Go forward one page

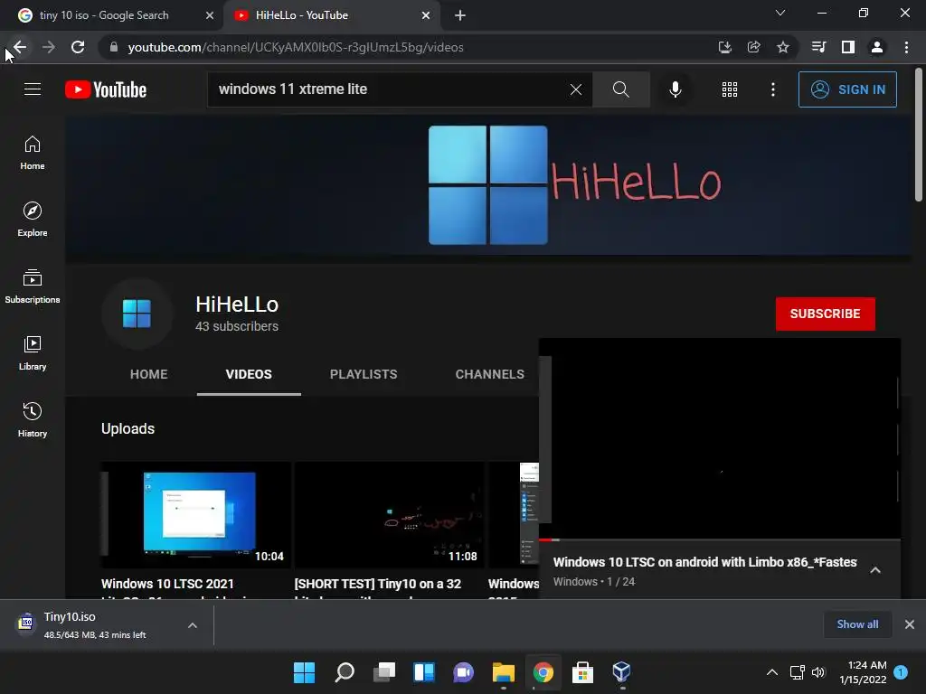49,47
